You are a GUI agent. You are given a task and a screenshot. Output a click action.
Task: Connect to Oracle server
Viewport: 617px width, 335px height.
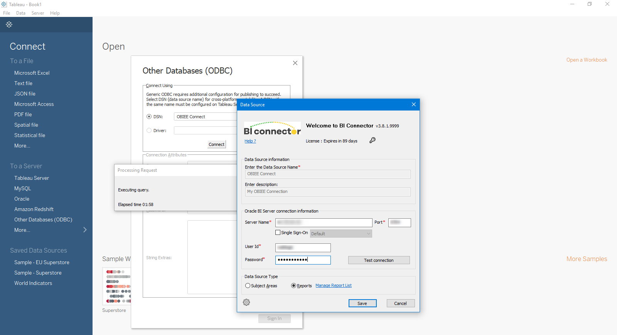(x=22, y=199)
